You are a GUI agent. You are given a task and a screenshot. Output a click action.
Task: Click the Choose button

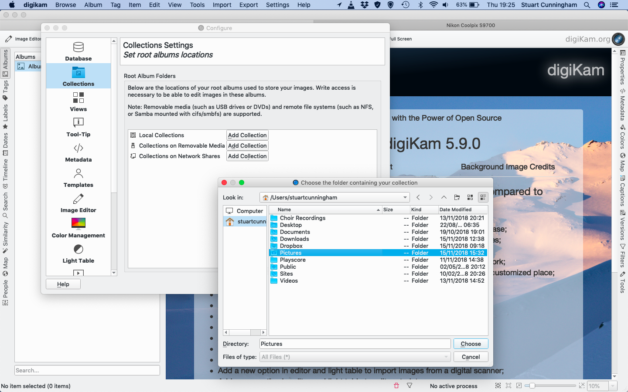pyautogui.click(x=471, y=344)
